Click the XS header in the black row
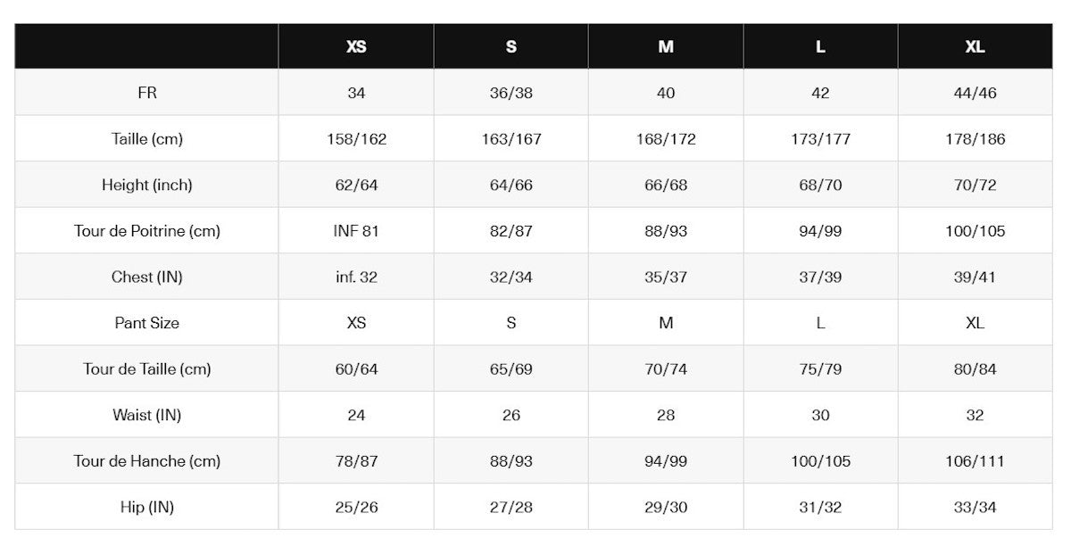This screenshot has height=546, width=1071. (x=356, y=46)
